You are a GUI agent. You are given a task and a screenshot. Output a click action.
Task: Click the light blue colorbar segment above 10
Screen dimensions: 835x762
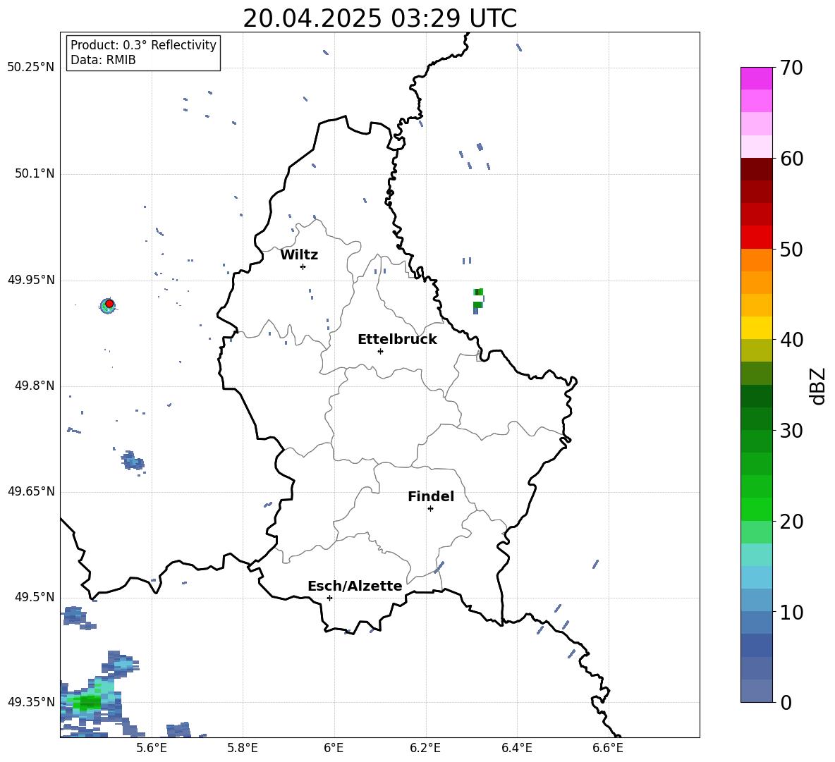pos(756,577)
